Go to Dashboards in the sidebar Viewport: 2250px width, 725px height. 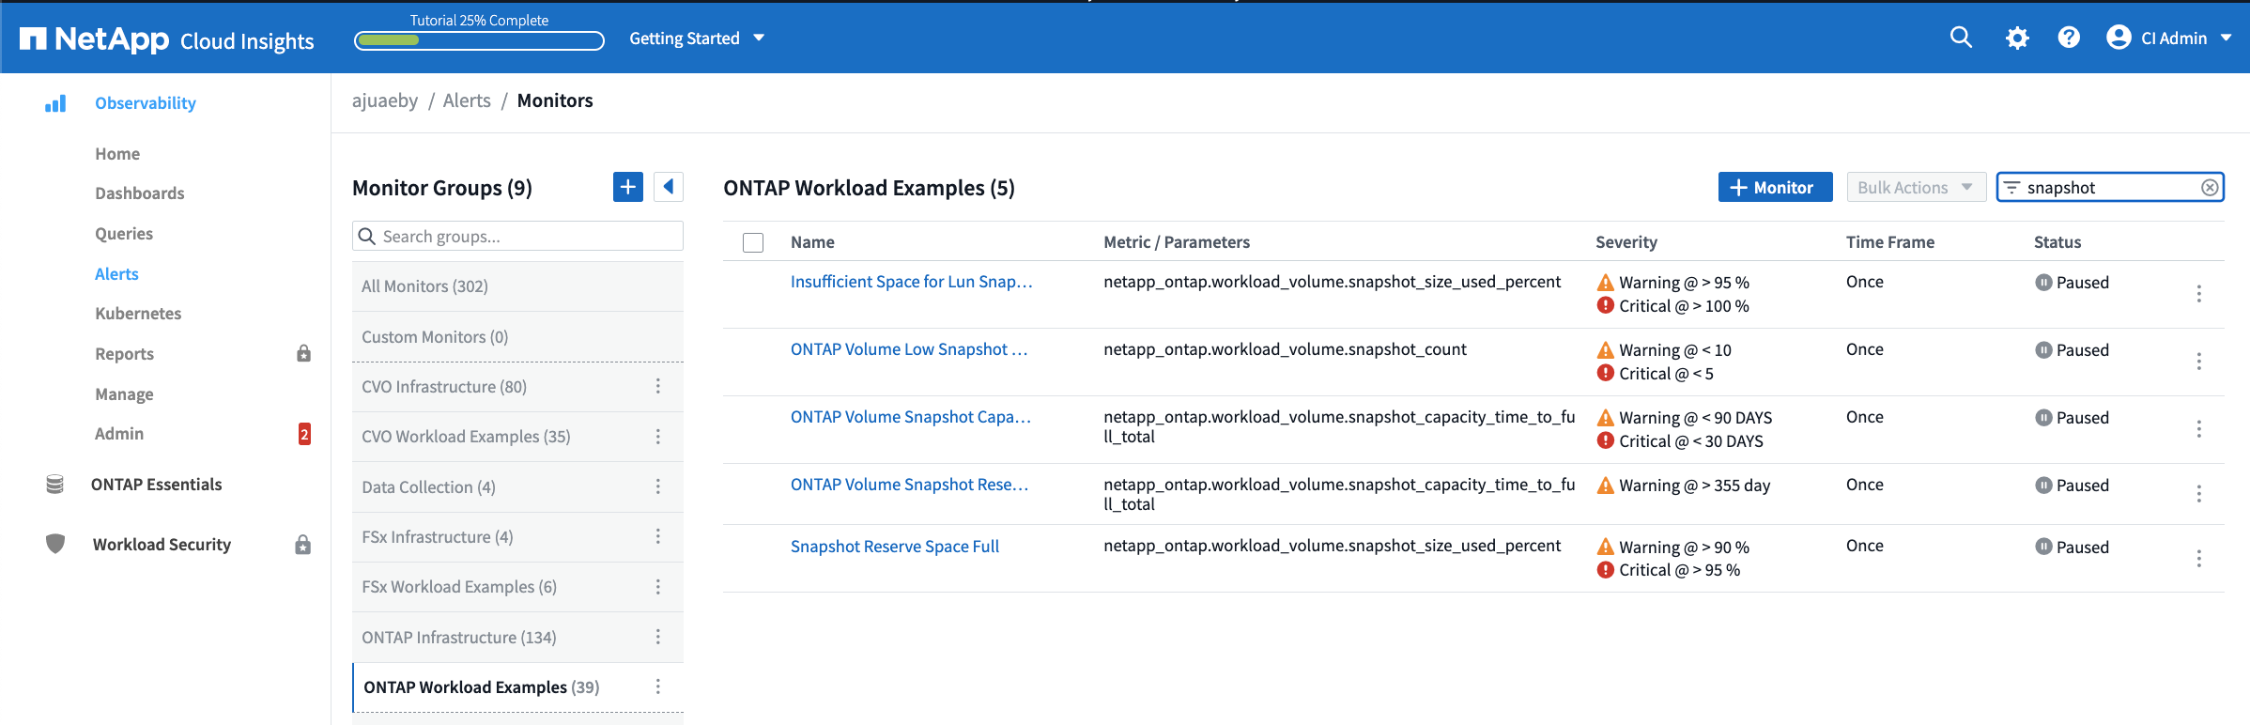[140, 193]
